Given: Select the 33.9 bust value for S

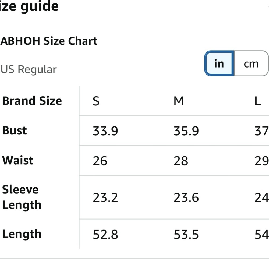Looking at the screenshot, I should [x=105, y=131].
